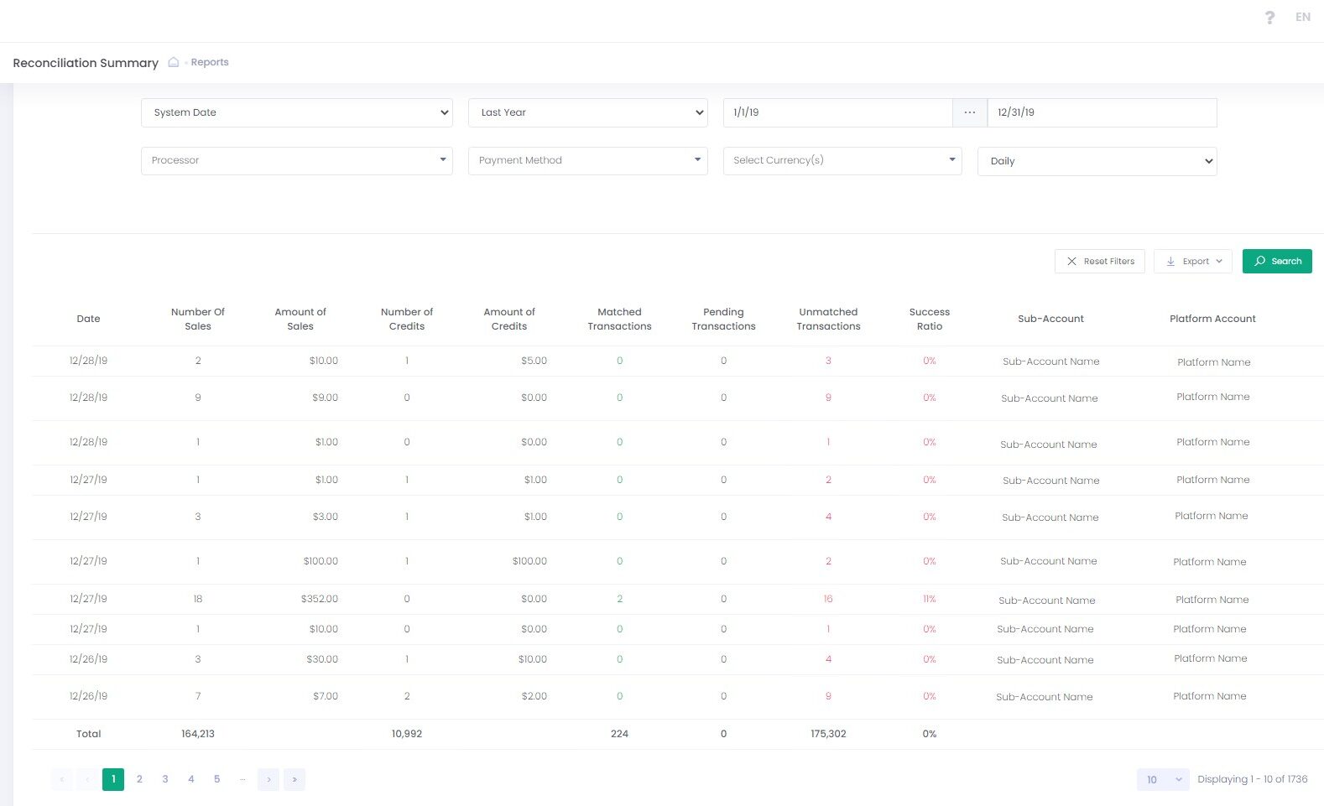
Task: Click the green Search button
Action: [x=1277, y=261]
